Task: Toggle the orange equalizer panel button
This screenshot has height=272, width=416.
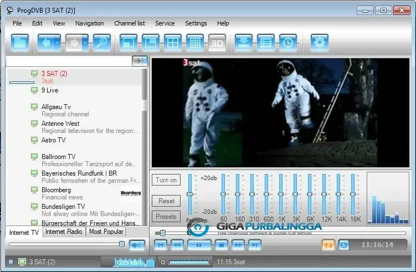Action: pos(328,245)
